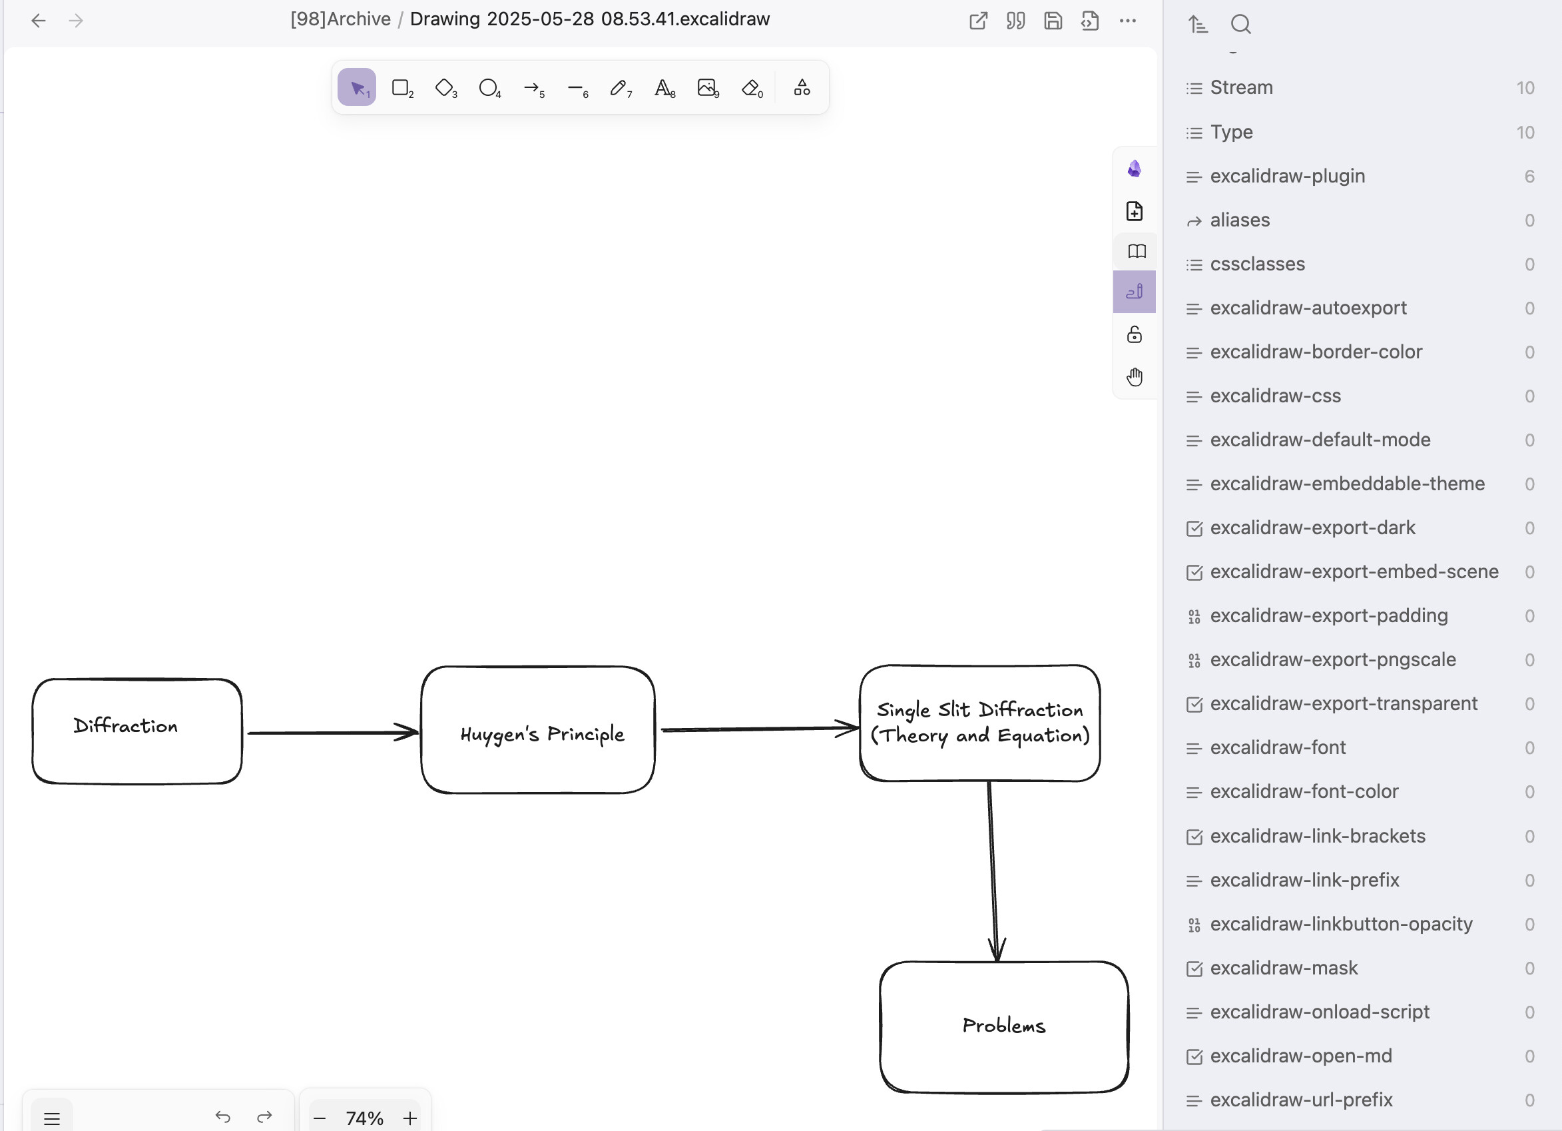Image resolution: width=1562 pixels, height=1131 pixels.
Task: Redo the last action
Action: (x=264, y=1116)
